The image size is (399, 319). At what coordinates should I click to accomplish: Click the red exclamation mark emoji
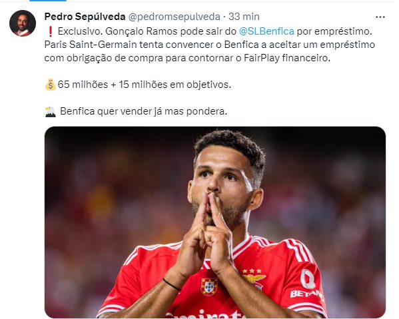50,31
